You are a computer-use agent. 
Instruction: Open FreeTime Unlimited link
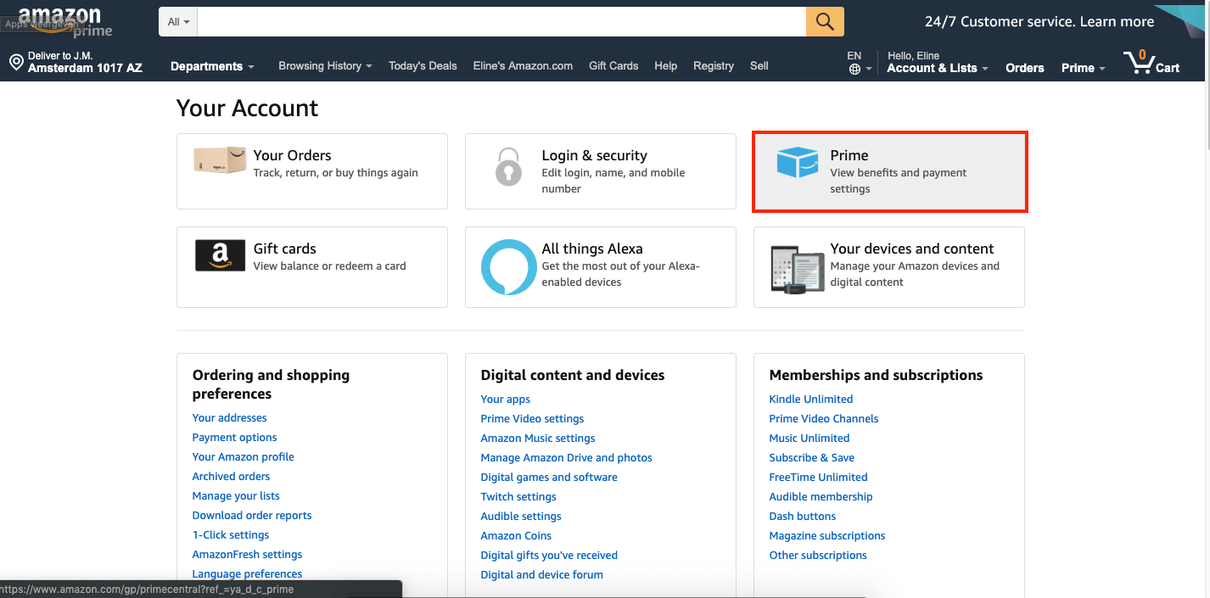coord(819,477)
